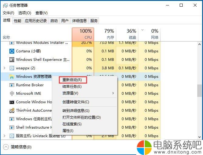This screenshot has width=203, height=155.
Task: Click the Console Window Host icon
Action: (12, 102)
